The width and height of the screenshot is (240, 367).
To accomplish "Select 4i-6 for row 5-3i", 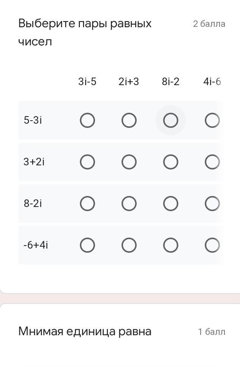I will click(212, 121).
